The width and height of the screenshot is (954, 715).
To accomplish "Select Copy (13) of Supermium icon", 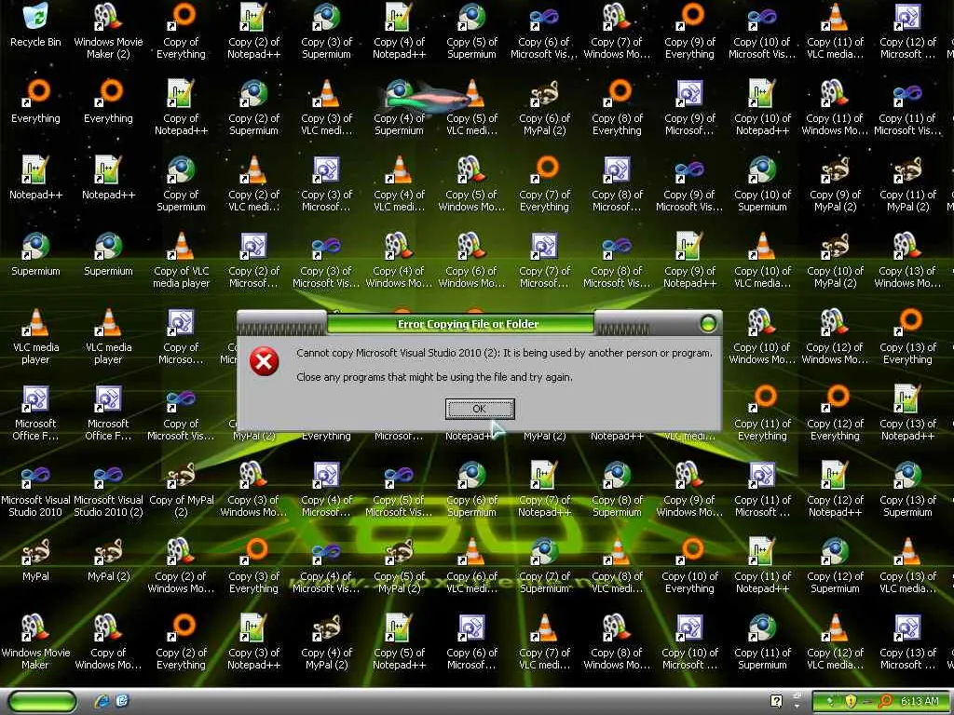I will point(907,490).
